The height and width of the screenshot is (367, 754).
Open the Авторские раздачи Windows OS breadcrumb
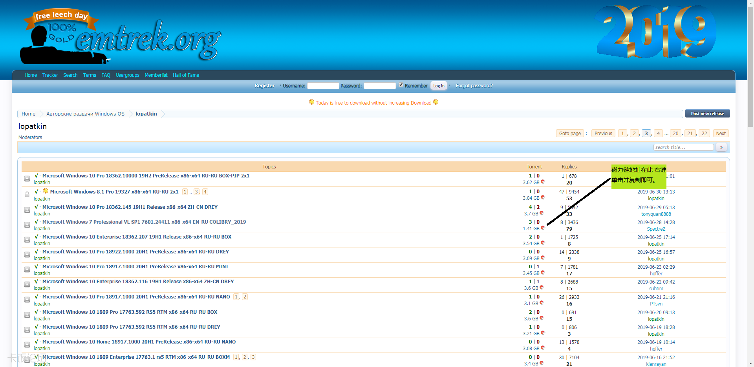tap(85, 114)
